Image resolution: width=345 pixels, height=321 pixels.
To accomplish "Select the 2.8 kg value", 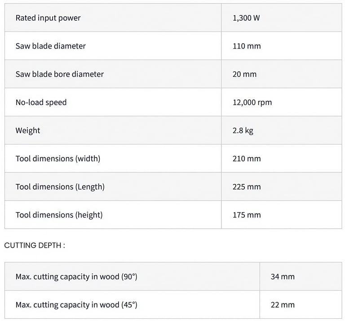I will [243, 130].
